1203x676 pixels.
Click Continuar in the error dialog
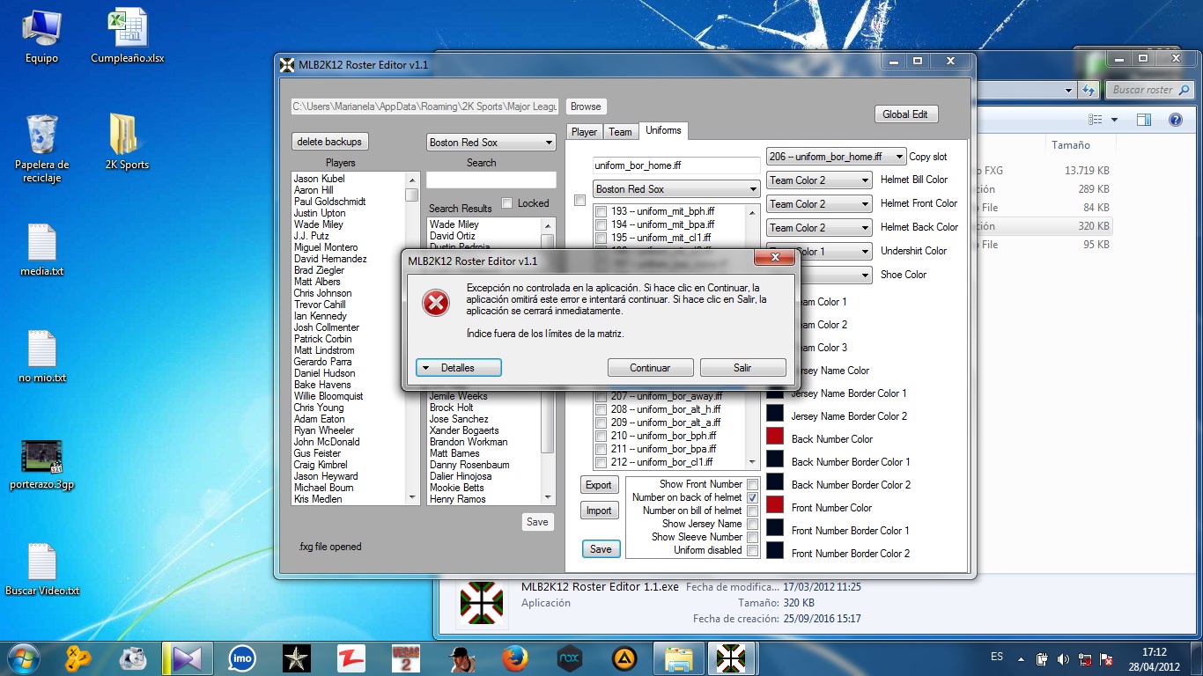[651, 368]
